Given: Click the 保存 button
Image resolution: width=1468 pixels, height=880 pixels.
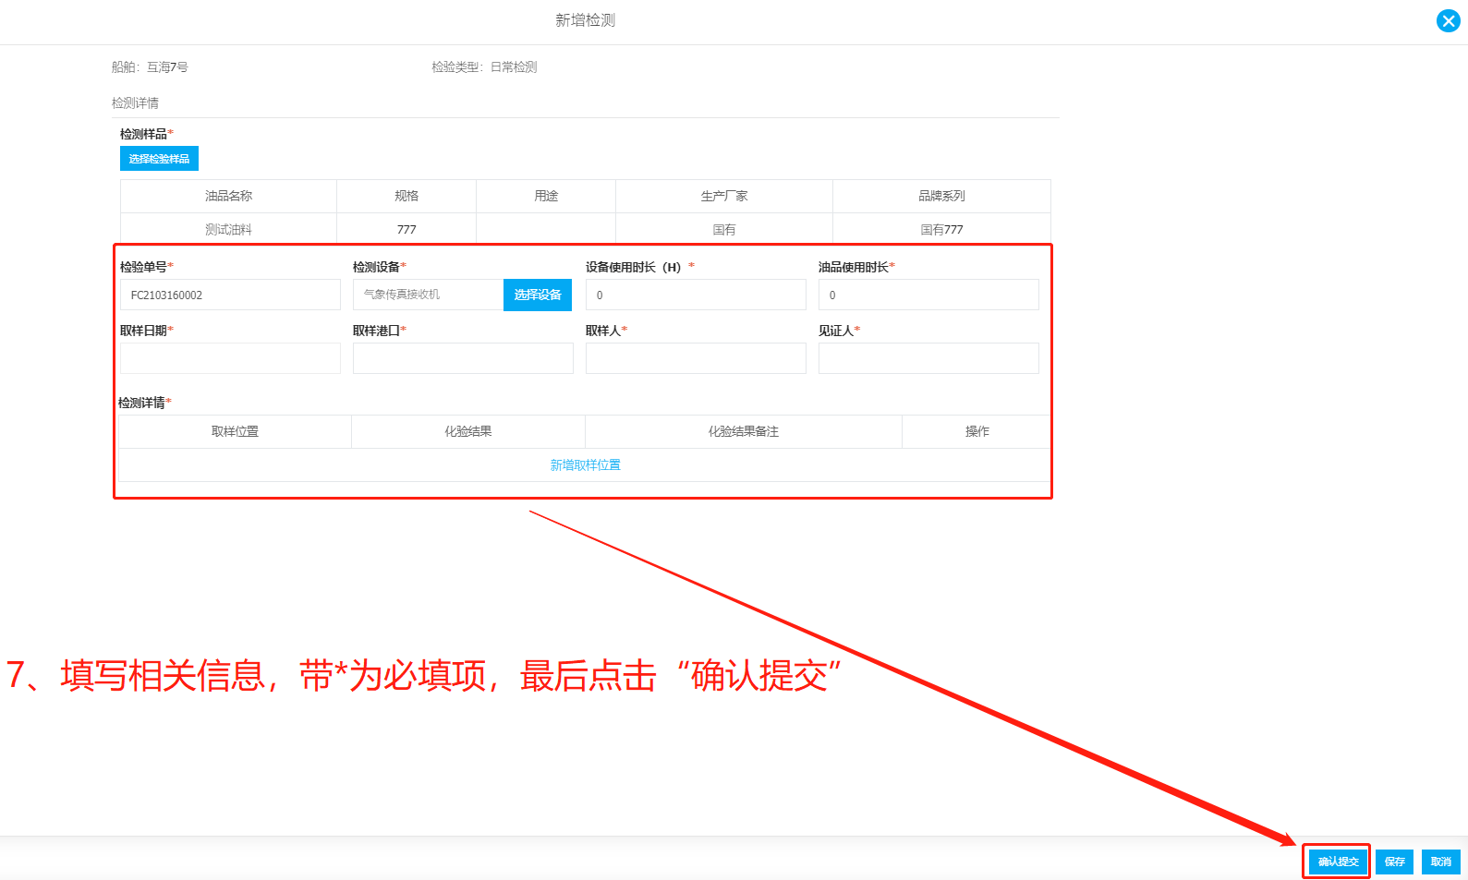Looking at the screenshot, I should pyautogui.click(x=1394, y=862).
